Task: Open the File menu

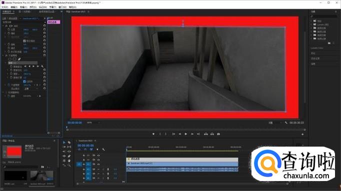Action: (5, 7)
